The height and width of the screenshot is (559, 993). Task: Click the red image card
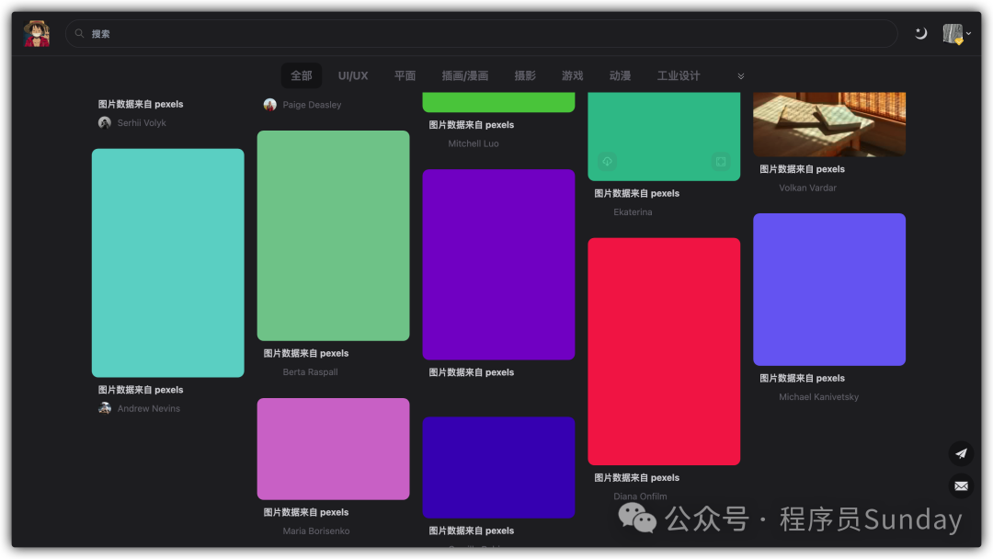click(x=664, y=351)
